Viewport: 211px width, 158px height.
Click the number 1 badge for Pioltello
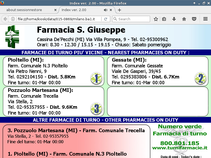(96, 78)
